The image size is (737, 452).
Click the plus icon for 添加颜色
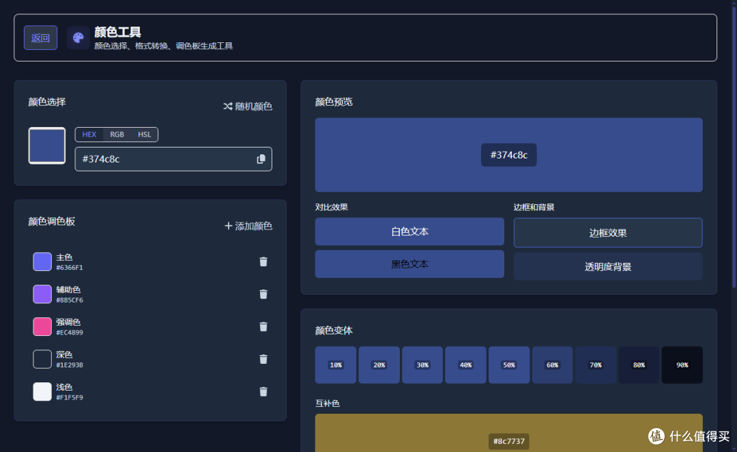[229, 226]
